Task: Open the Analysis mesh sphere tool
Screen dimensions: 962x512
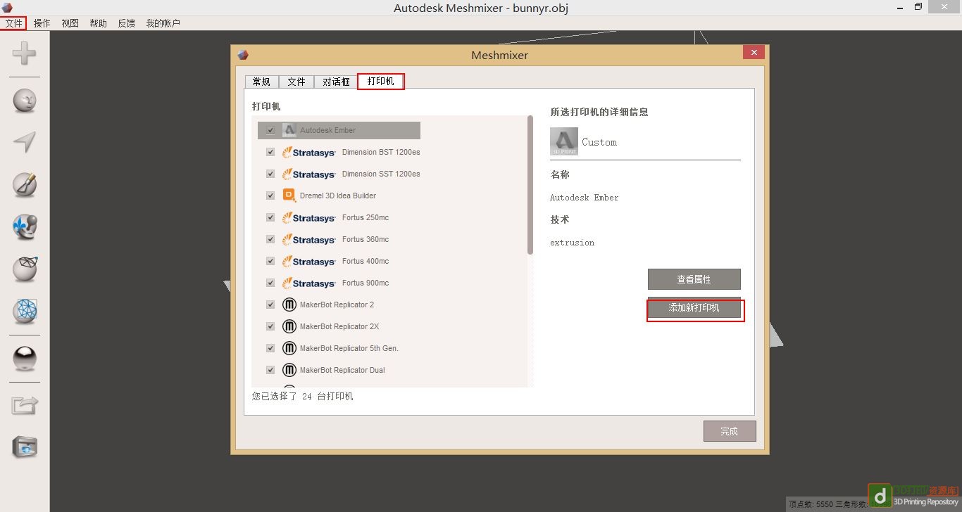Action: click(x=25, y=311)
